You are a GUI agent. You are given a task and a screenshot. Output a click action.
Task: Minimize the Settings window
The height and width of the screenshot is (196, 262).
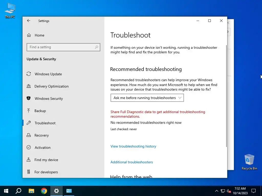198,21
